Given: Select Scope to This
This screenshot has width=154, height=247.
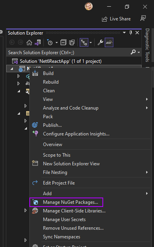Looking at the screenshot, I should (90, 155).
